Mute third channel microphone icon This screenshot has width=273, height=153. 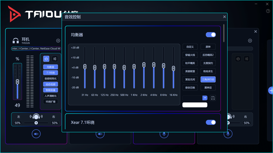(164, 134)
